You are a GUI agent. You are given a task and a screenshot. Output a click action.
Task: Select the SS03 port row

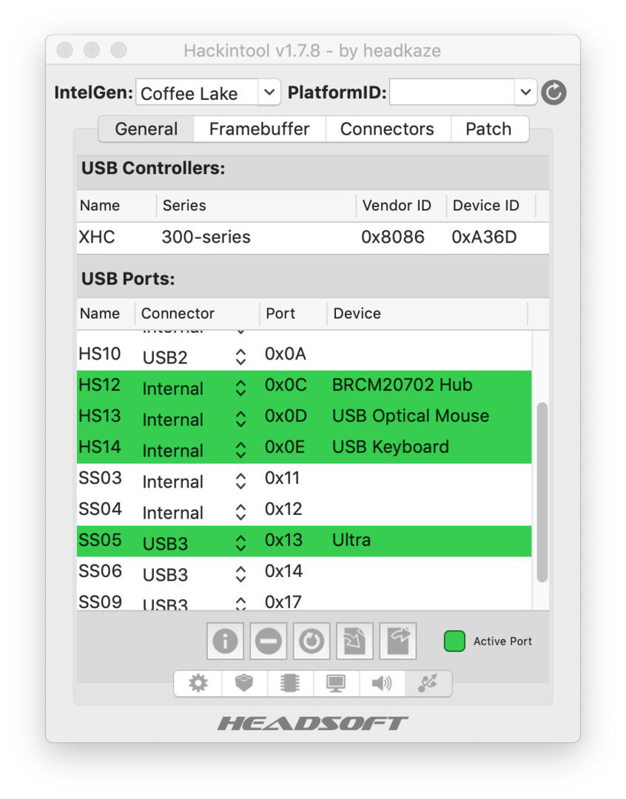coord(304,479)
